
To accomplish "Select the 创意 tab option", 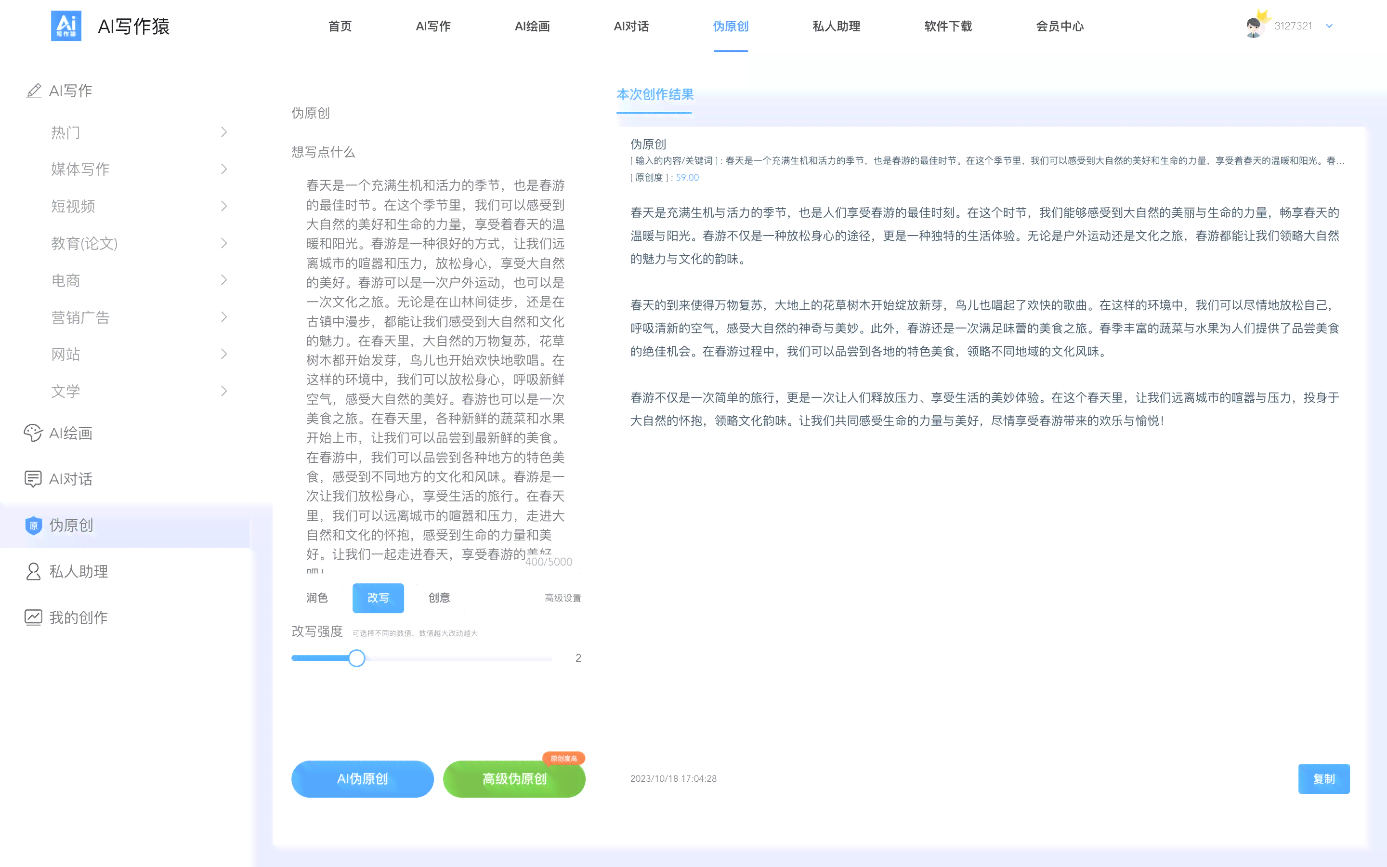I will [x=439, y=597].
